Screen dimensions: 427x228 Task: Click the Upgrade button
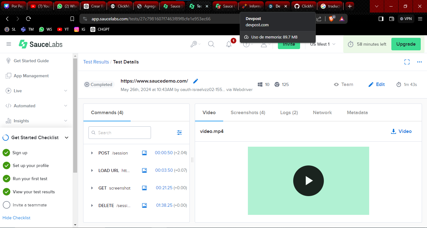(406, 44)
